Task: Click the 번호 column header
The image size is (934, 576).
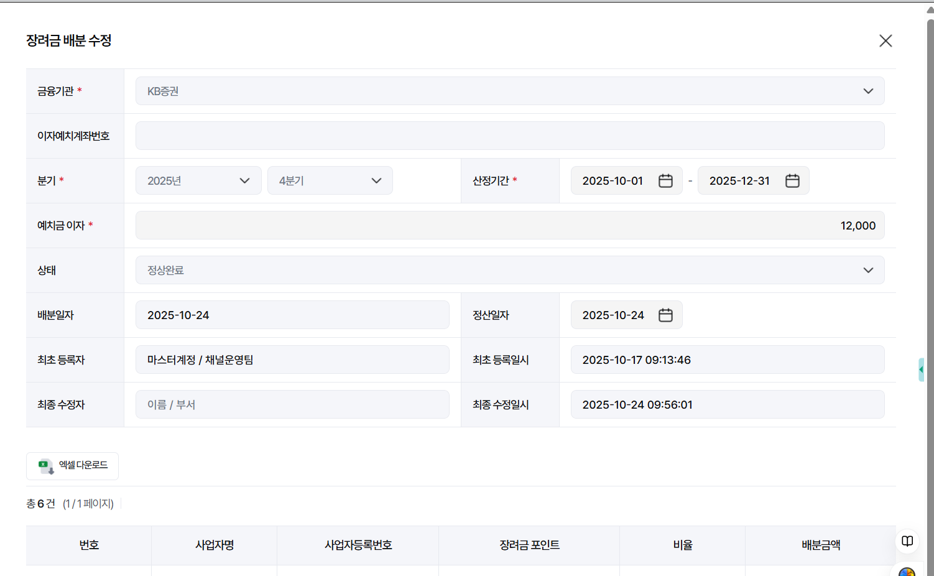Action: pos(89,545)
